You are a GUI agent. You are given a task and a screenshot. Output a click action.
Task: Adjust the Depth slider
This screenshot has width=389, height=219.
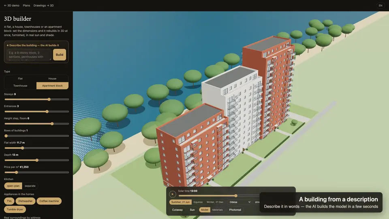coord(36,160)
